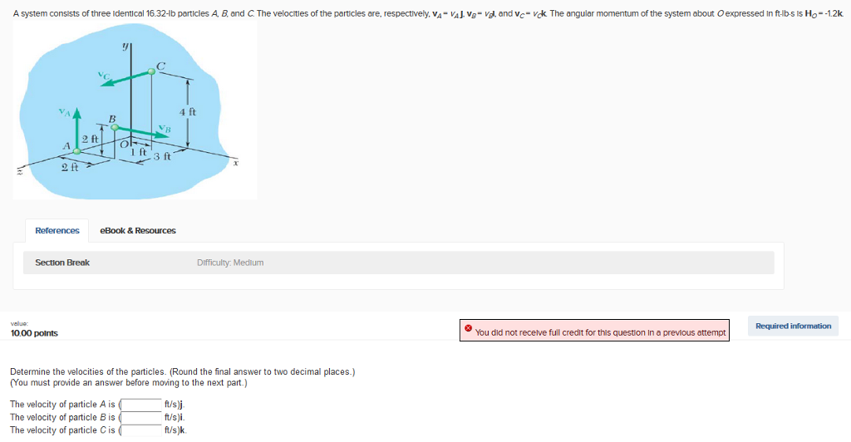Focus the particle C velocity input

[143, 430]
